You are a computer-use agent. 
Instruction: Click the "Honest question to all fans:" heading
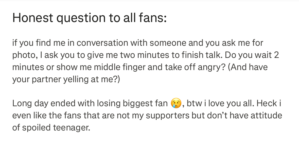tap(89, 18)
